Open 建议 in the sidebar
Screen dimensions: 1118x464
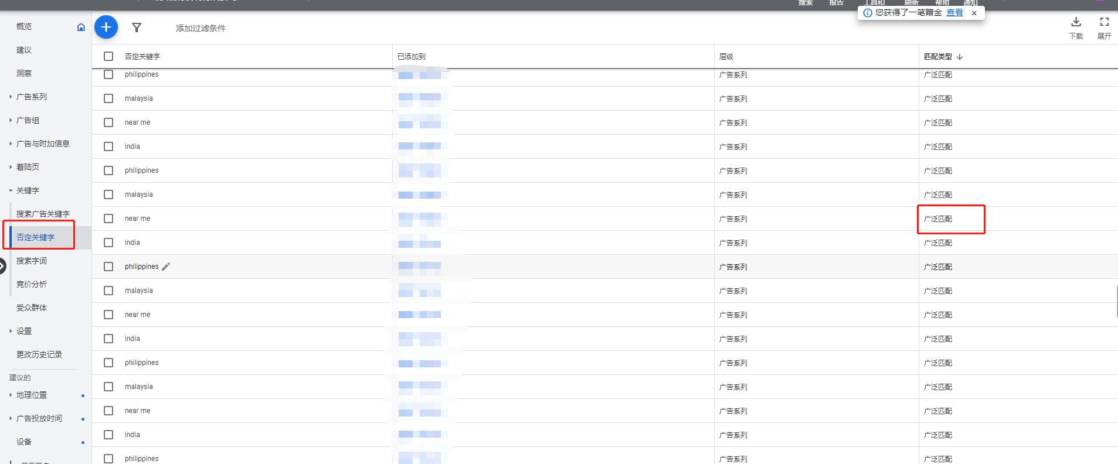(24, 50)
